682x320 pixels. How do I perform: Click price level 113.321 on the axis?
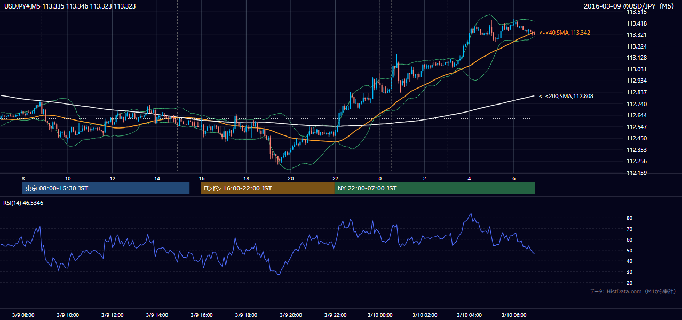coord(637,35)
